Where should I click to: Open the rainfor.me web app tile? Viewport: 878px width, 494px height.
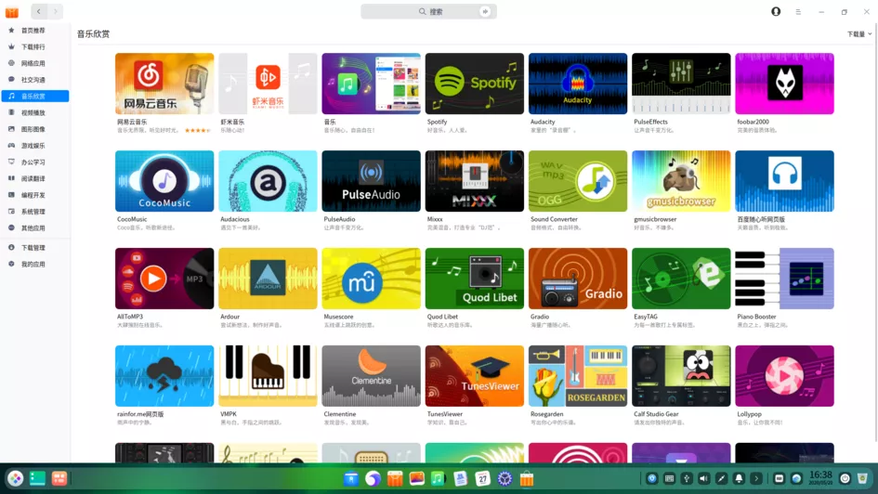click(x=164, y=376)
